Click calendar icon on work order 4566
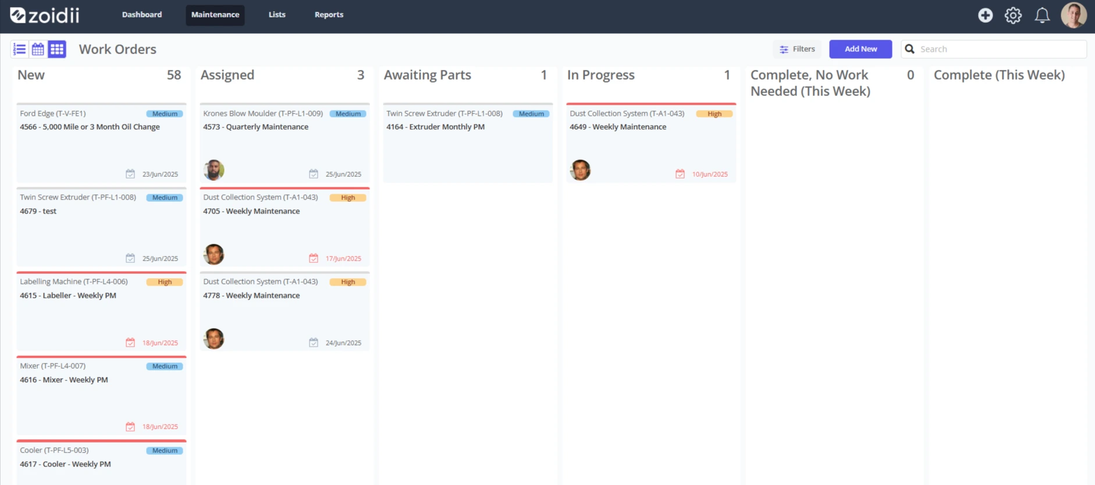Image resolution: width=1095 pixels, height=485 pixels. [130, 174]
